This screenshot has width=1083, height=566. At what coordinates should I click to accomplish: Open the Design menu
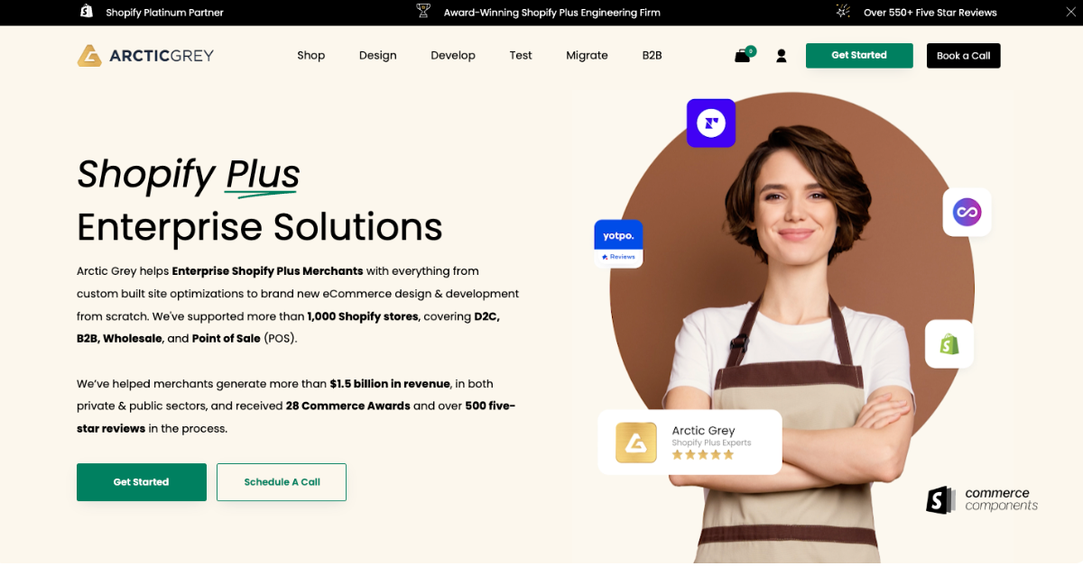click(x=377, y=56)
